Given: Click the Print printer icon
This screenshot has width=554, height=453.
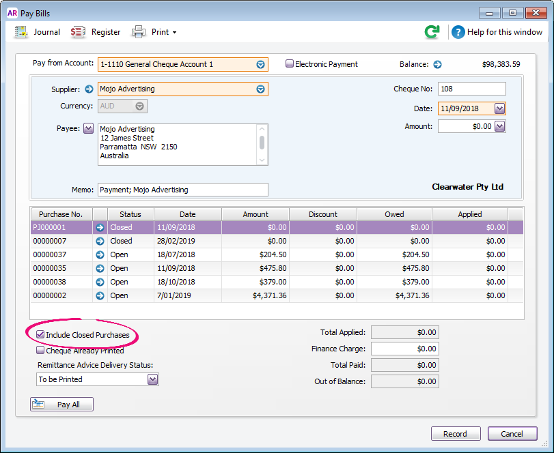Looking at the screenshot, I should pyautogui.click(x=139, y=31).
